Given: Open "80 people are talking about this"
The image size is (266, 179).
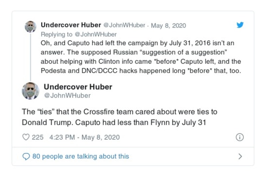Looking at the screenshot, I should pos(80,156).
